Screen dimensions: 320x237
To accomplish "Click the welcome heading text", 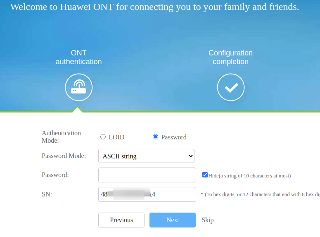I will click(154, 7).
